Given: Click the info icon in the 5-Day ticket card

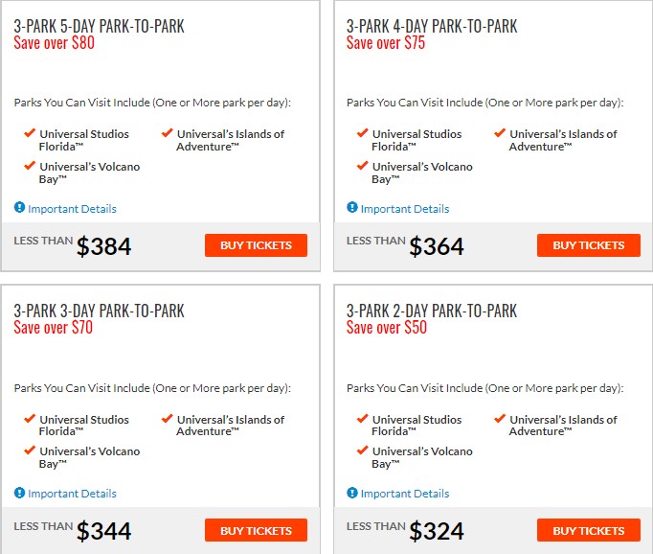Looking at the screenshot, I should (x=19, y=207).
